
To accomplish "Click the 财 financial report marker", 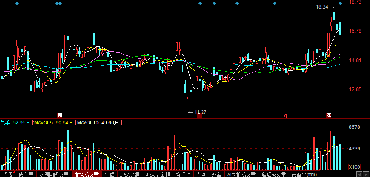I will click(x=200, y=115).
